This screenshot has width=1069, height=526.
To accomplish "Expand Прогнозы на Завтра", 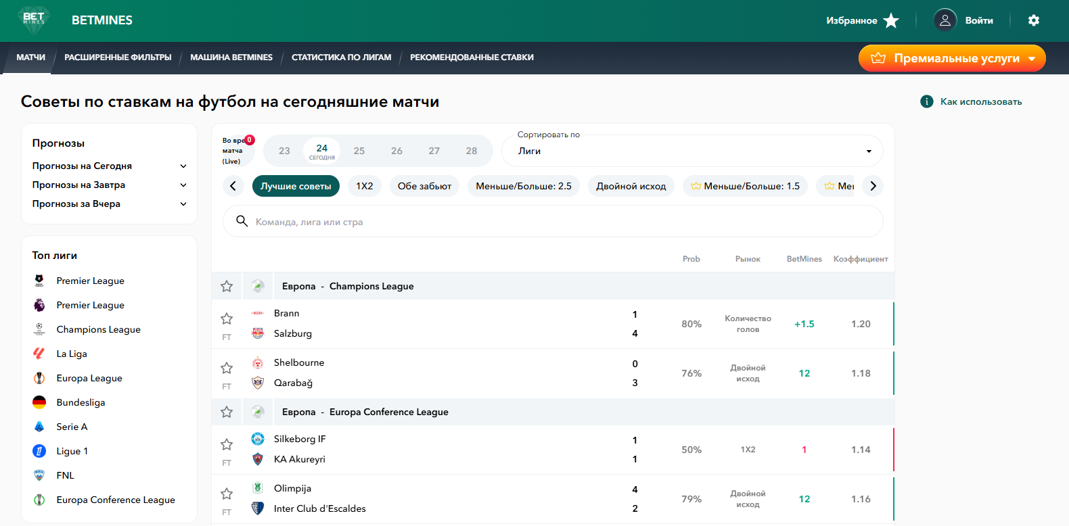I will [x=110, y=185].
